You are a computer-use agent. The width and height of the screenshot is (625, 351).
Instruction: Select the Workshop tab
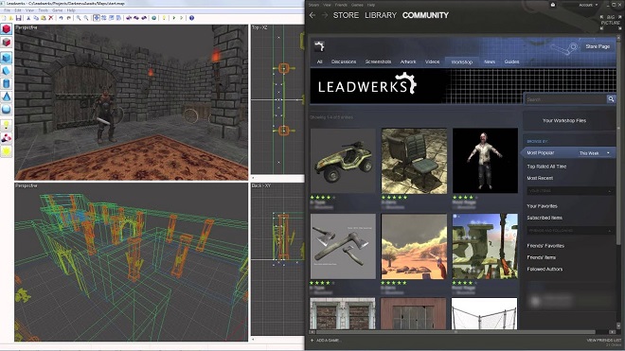(x=461, y=61)
